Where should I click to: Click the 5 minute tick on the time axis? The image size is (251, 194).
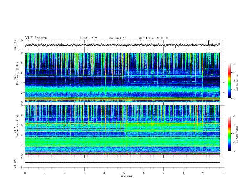pos(124,173)
